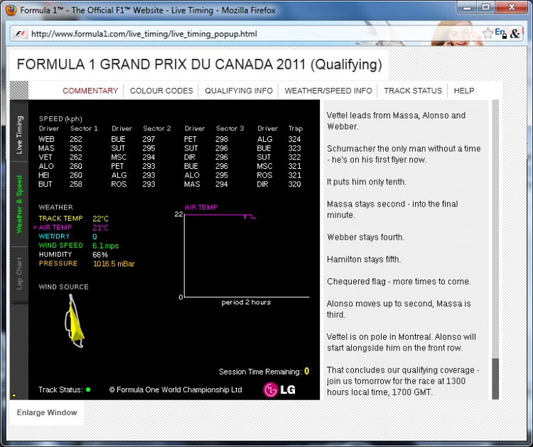
Task: Switch to Qualifying Info tab
Action: (239, 91)
